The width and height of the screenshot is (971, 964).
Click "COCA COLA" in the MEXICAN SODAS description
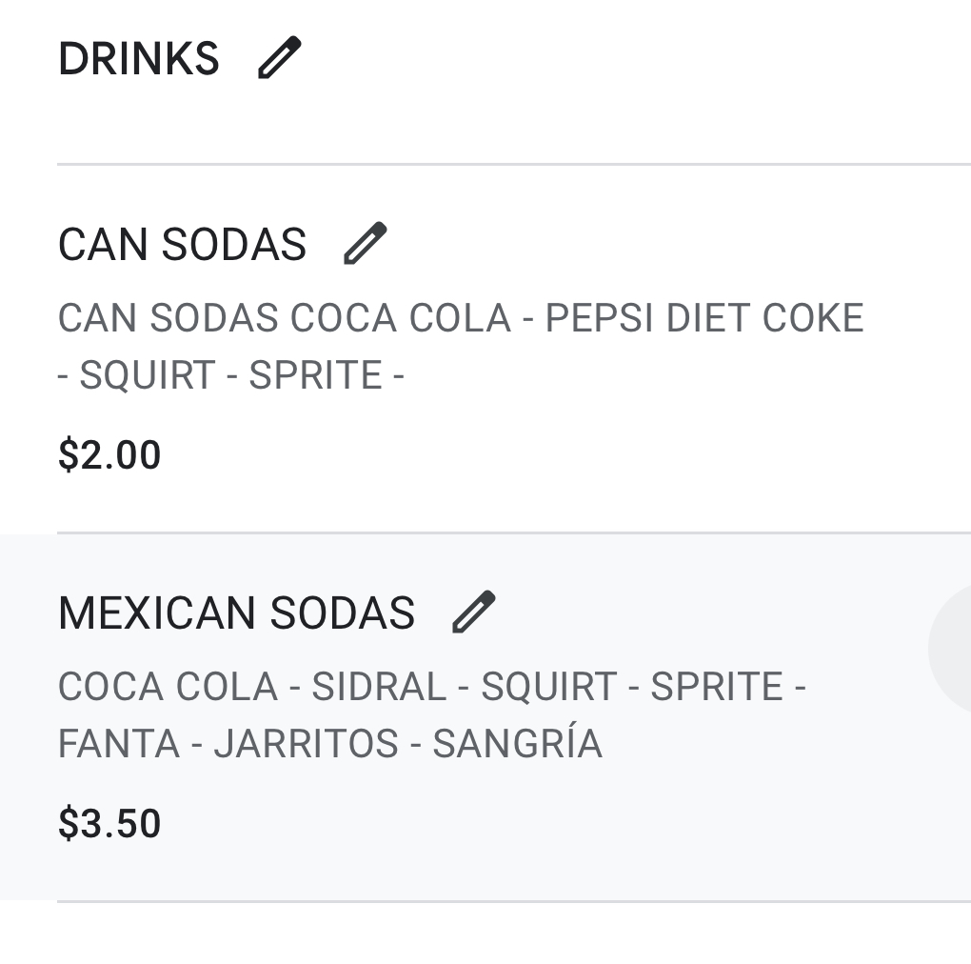[168, 687]
